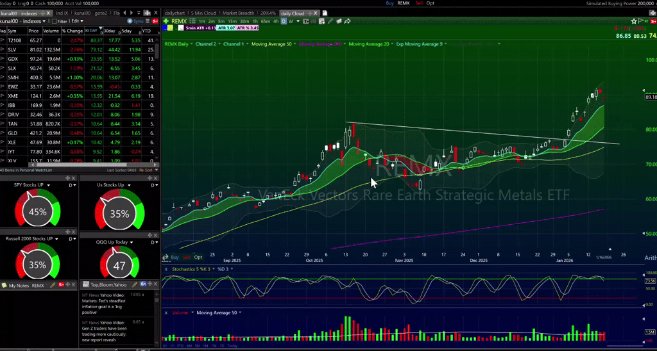
Task: Click the add-note icon in chart toolbar
Action: tap(321, 21)
